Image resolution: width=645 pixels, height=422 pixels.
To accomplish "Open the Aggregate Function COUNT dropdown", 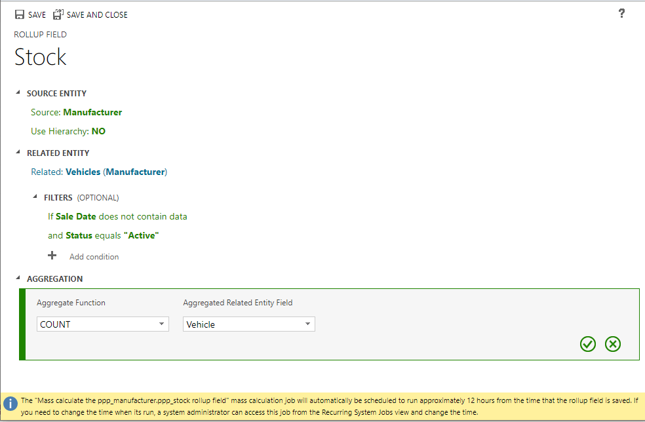I will pyautogui.click(x=103, y=324).
